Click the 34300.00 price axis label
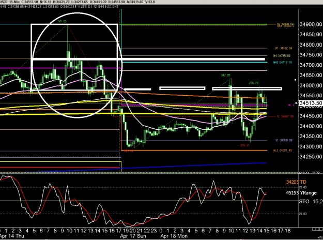Viewport: 323px width, 240px height. [x=311, y=146]
